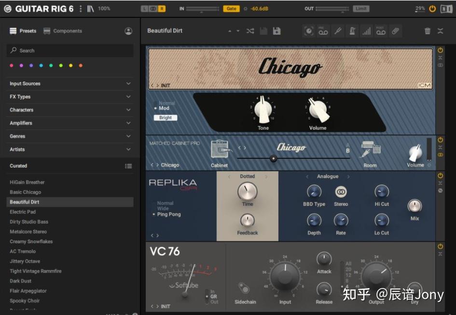Expand the Artists filter
Screen dimensions: 456x315
click(x=70, y=149)
